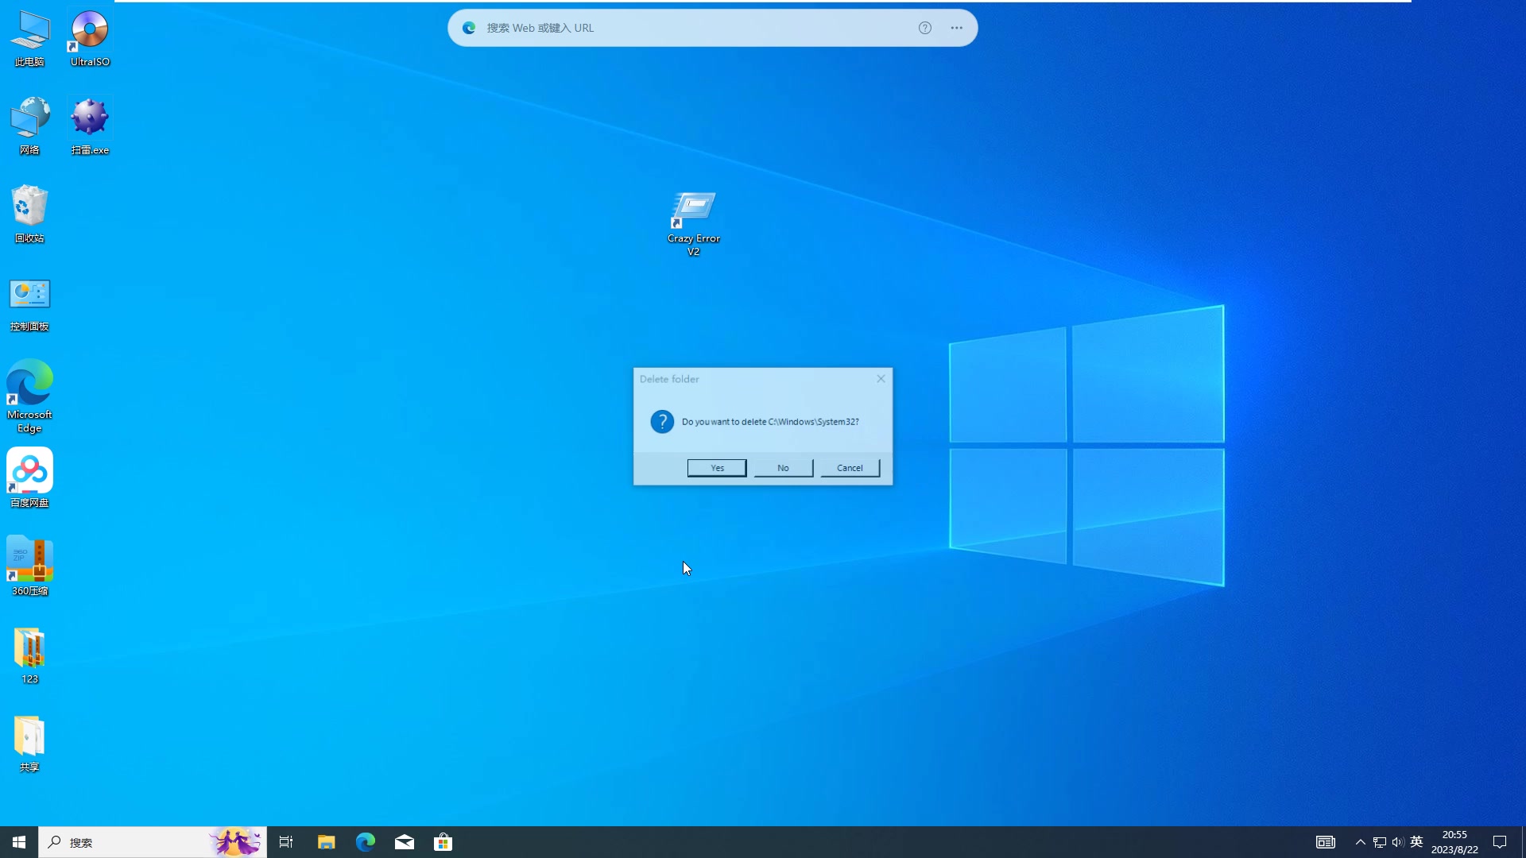Open the search bar three-dots menu
Image resolution: width=1526 pixels, height=858 pixels.
pos(956,28)
